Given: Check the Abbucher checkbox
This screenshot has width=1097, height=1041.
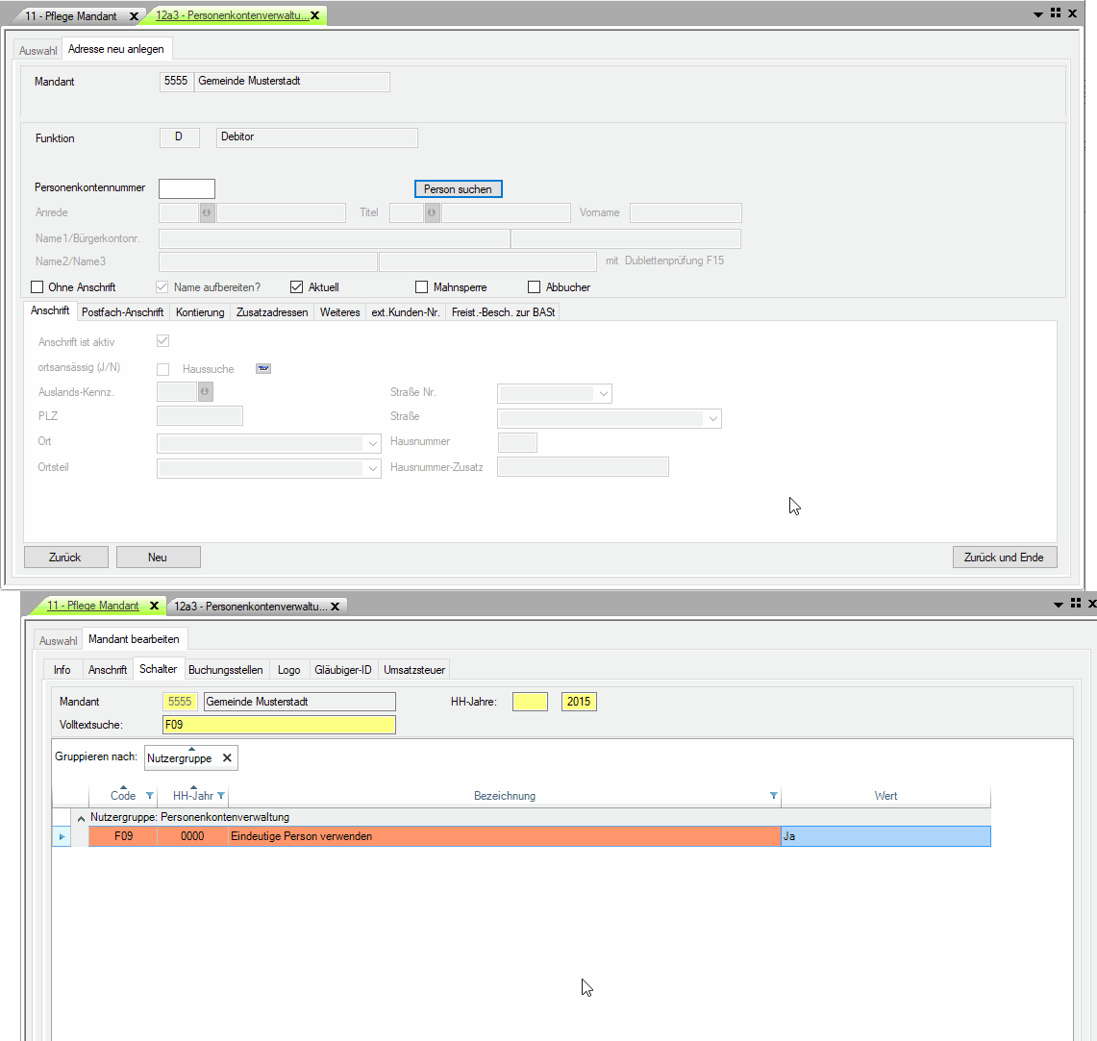Looking at the screenshot, I should click(x=535, y=287).
